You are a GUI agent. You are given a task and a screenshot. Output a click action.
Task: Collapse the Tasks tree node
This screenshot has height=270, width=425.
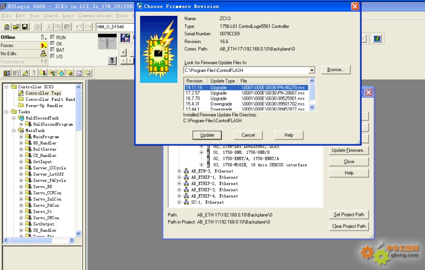tap(6, 112)
